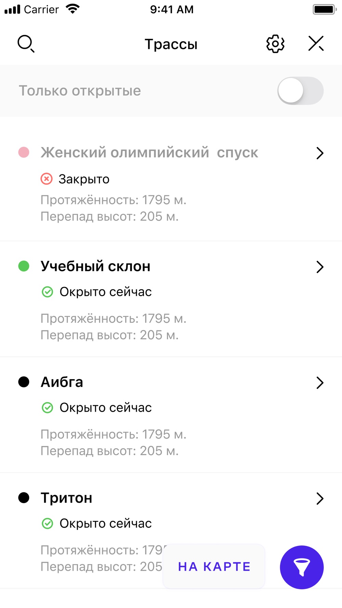Click the green difficulty dot
342x608 pixels.
[24, 266]
